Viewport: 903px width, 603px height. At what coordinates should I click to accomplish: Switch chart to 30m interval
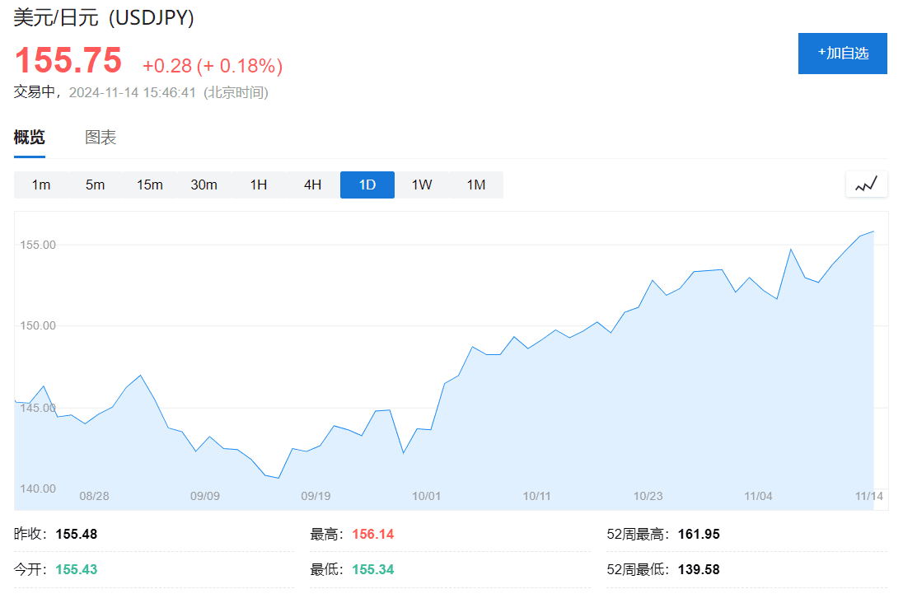point(204,185)
